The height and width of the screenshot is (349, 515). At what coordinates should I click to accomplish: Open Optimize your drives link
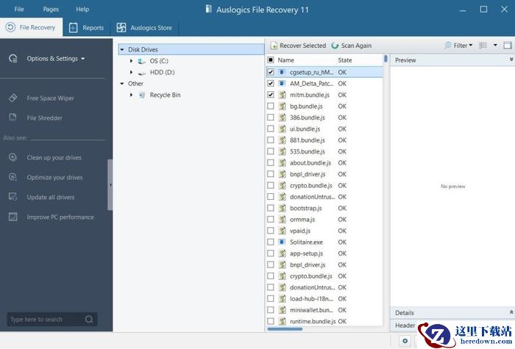click(x=54, y=178)
